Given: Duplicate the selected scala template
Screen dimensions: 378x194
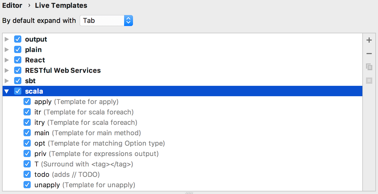Looking at the screenshot, I should point(369,67).
